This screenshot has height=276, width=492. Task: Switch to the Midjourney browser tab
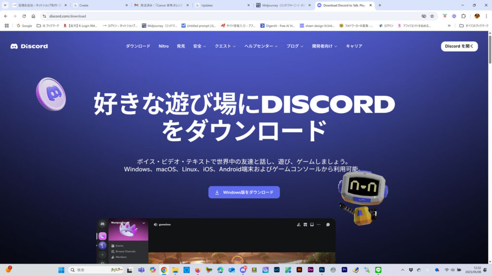283,5
